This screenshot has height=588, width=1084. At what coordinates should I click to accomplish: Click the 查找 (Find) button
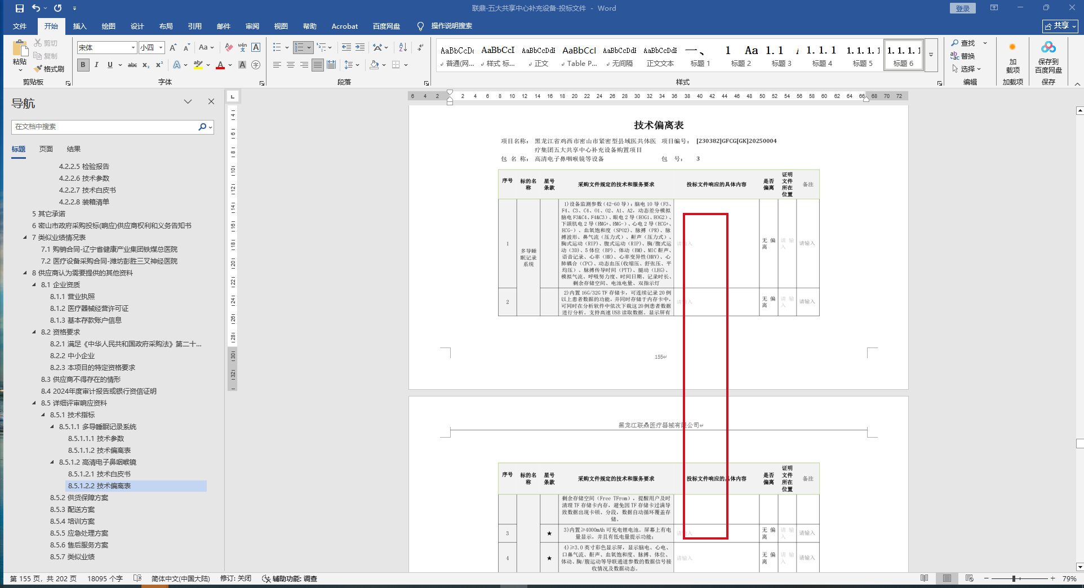click(x=963, y=43)
